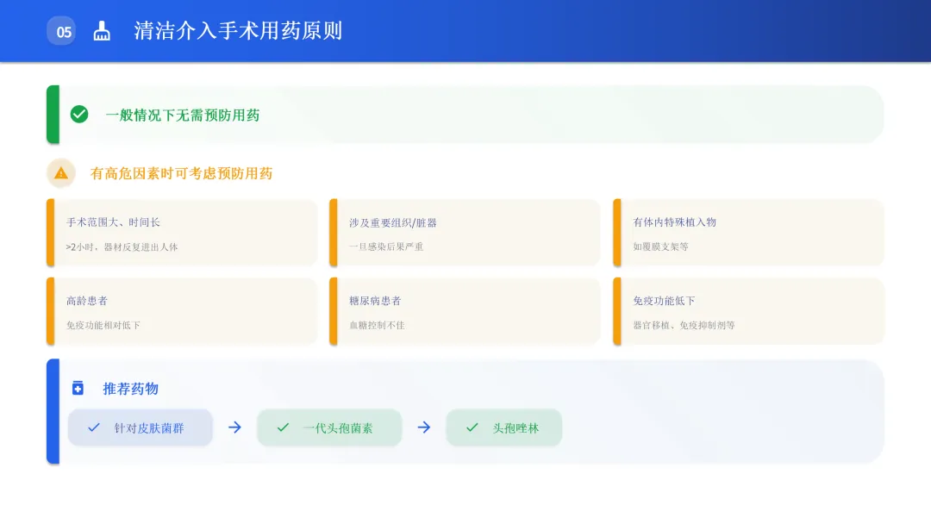This screenshot has width=931, height=524.
Task: Click the 手术范围大、时间长 card title
Action: pyautogui.click(x=114, y=222)
